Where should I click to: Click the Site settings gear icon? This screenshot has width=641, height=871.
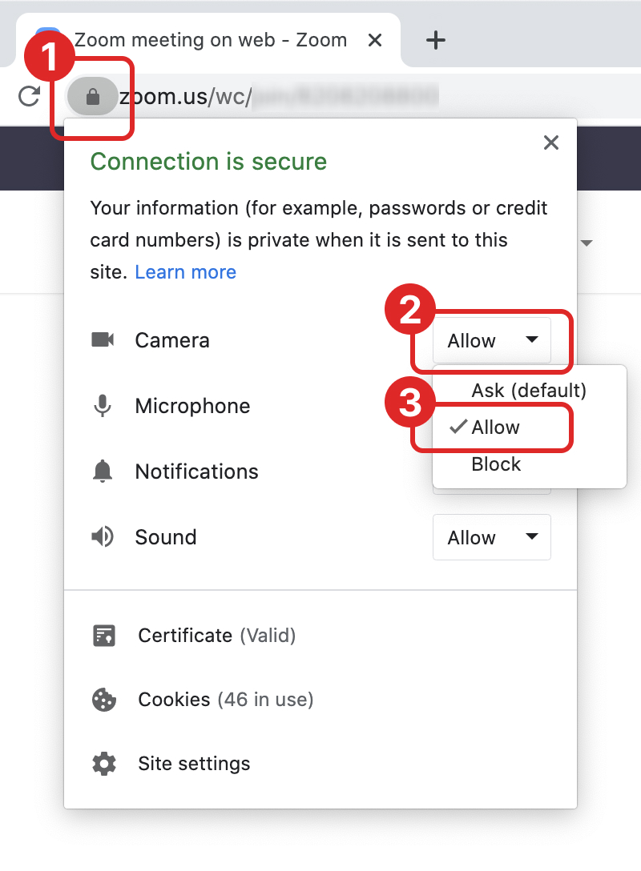click(104, 764)
